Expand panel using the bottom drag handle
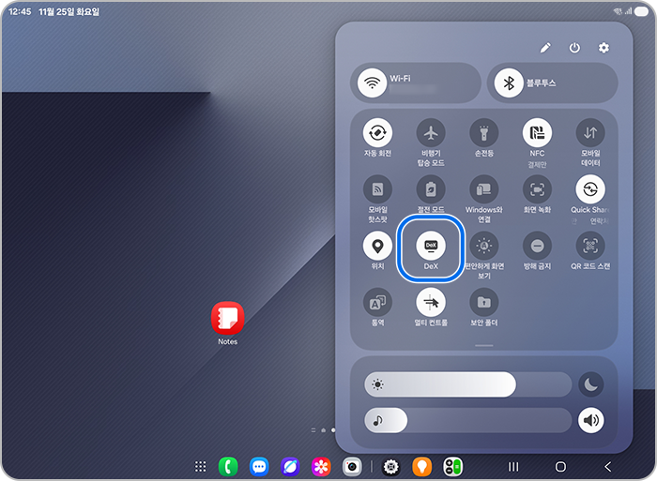 (x=484, y=346)
